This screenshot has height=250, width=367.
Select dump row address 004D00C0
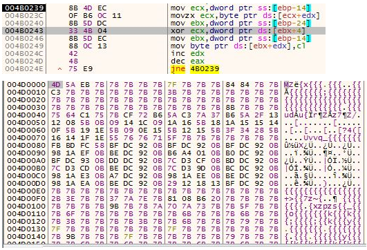(26, 175)
